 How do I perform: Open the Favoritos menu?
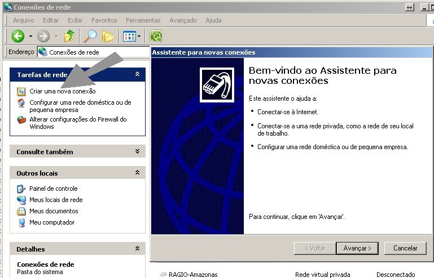click(x=104, y=20)
